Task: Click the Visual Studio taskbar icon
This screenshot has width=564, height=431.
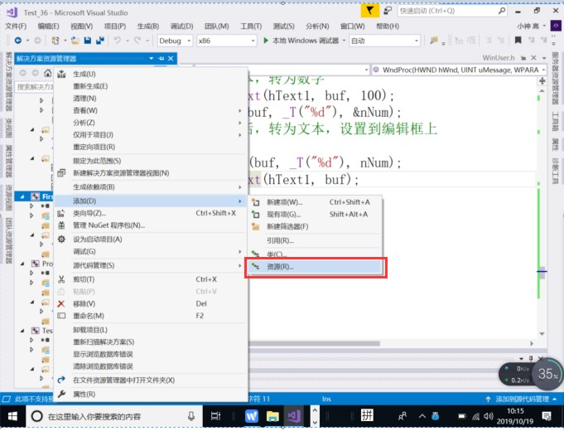Action: (294, 416)
